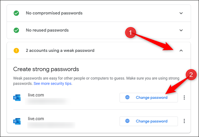This screenshot has width=199, height=137.
Task: Expand the No reused passwords section
Action: 181,30
